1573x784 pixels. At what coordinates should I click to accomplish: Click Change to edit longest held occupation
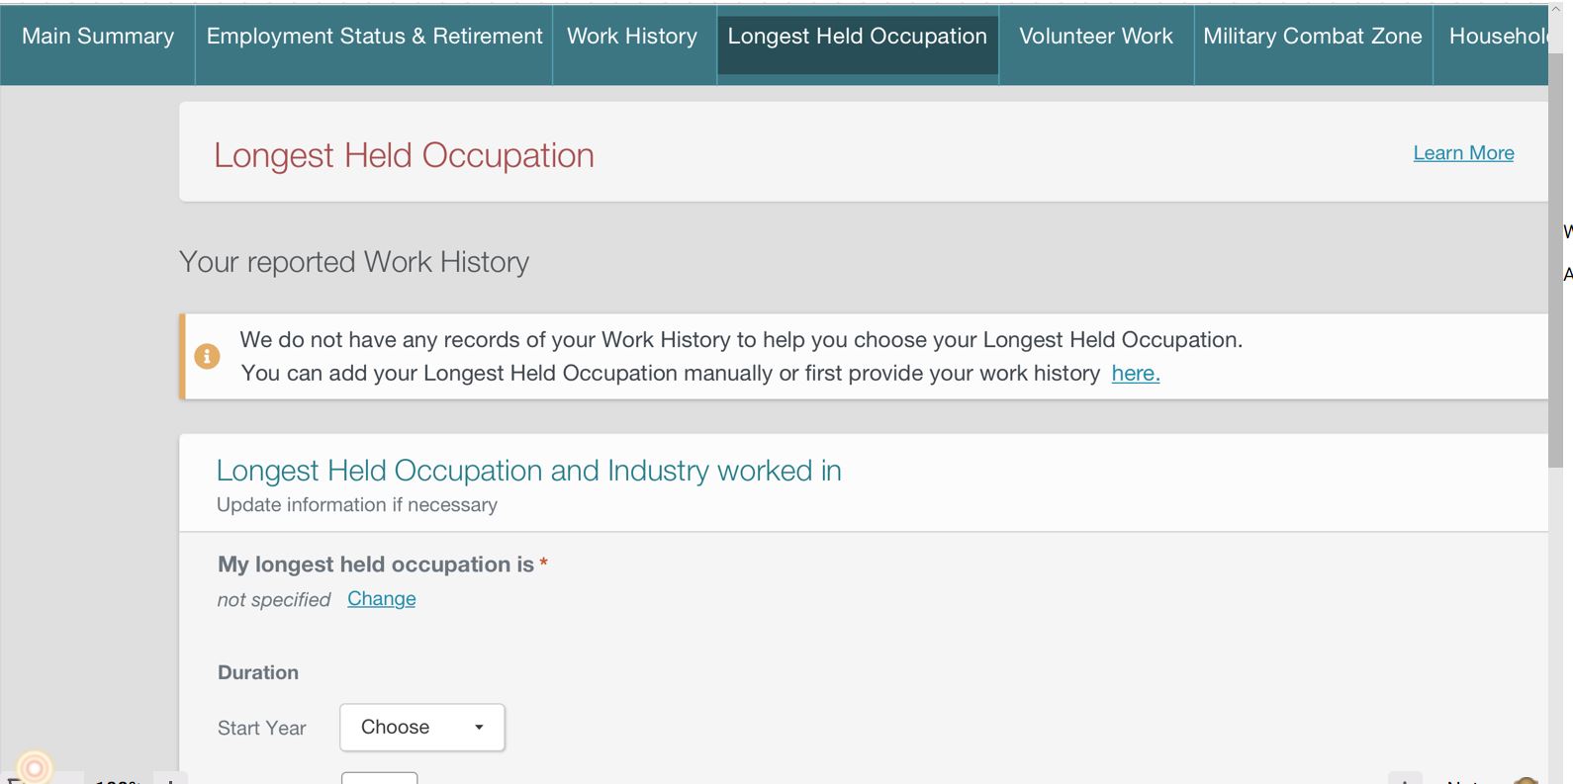coord(381,599)
